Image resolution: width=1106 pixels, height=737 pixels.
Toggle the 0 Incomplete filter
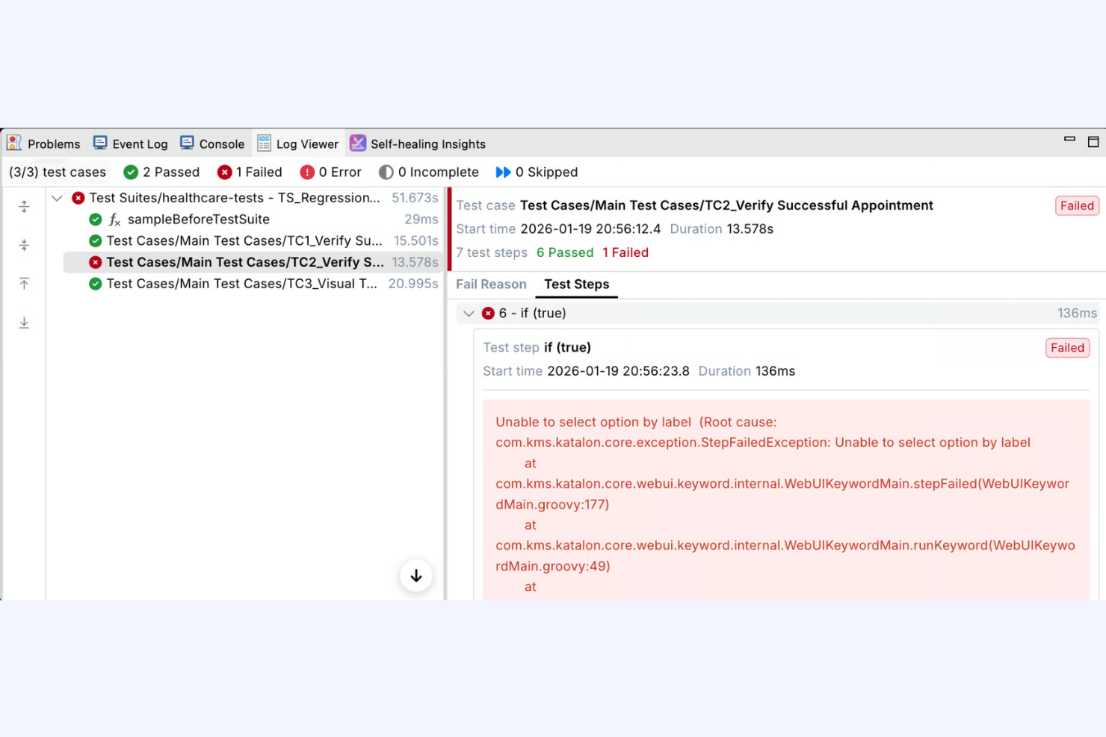click(428, 172)
